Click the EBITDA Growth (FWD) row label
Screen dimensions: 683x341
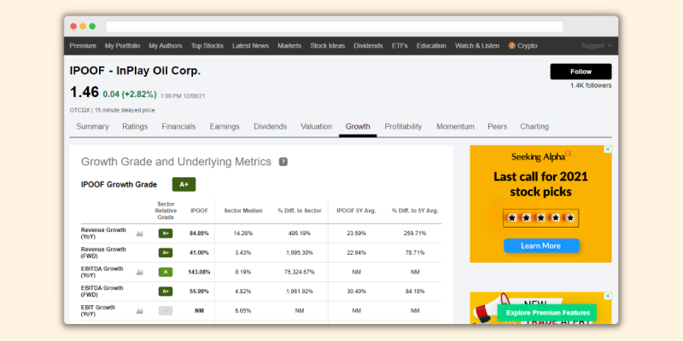[102, 292]
